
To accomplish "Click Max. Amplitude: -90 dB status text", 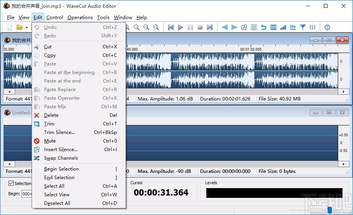I will 164,171.
